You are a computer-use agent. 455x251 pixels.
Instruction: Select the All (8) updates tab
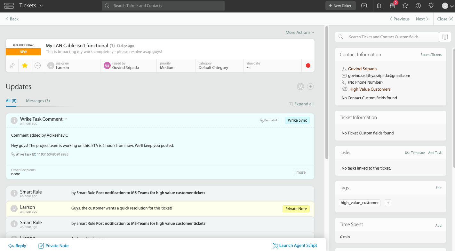(x=11, y=101)
